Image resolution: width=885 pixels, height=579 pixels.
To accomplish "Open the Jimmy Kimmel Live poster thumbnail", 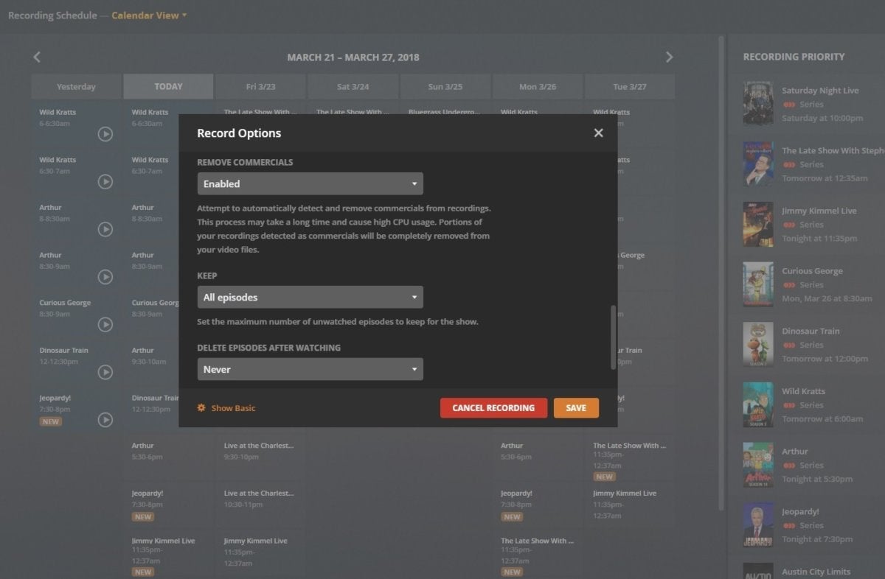I will [x=758, y=224].
